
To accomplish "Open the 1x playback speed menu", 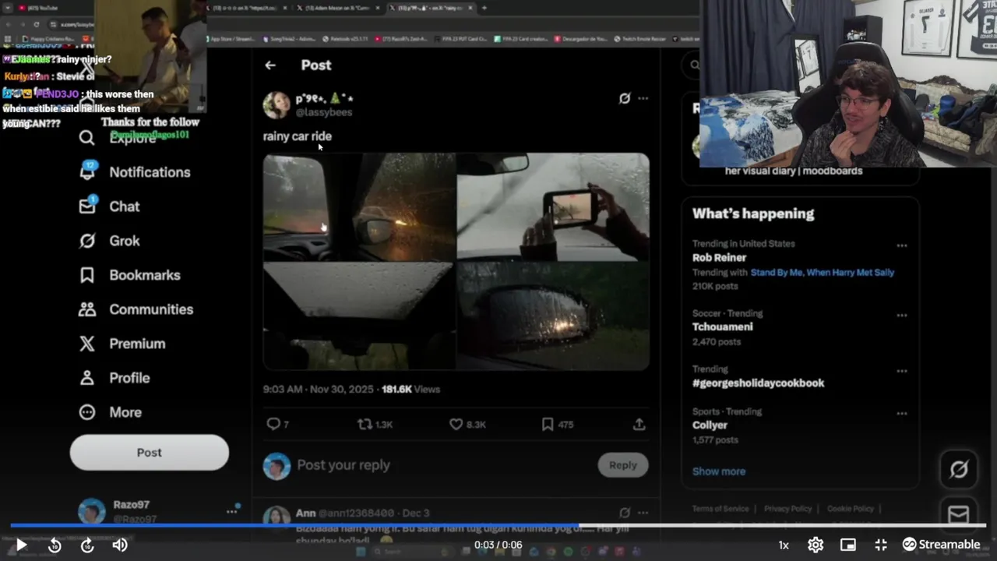I will tap(784, 545).
